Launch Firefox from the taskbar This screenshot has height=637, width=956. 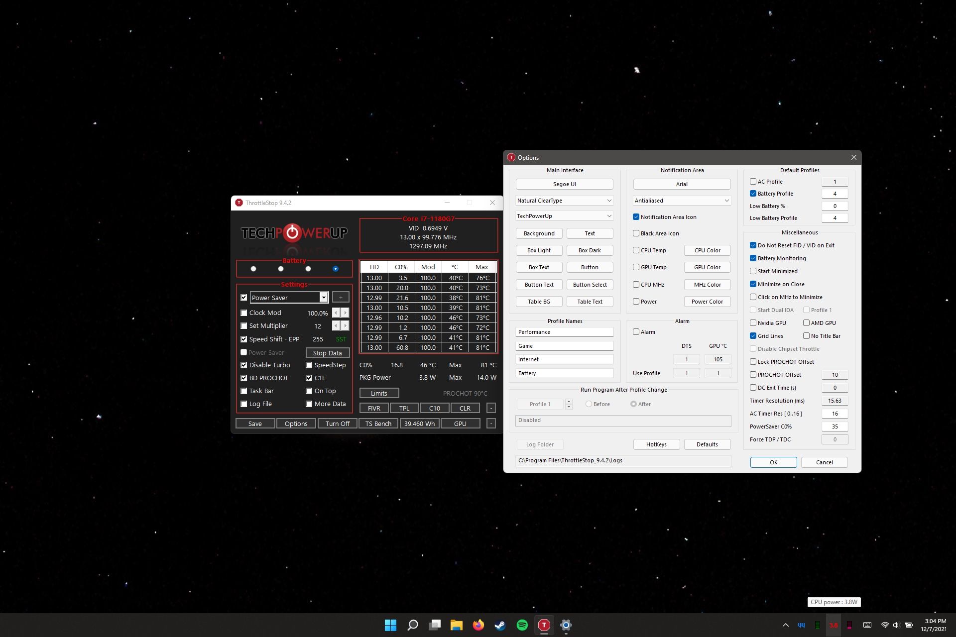pos(478,625)
